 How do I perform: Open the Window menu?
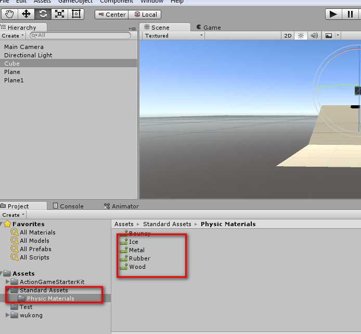tap(152, 2)
